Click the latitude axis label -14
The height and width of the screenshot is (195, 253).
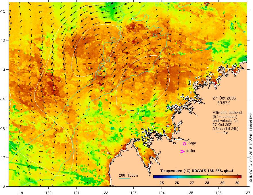pos(3,69)
